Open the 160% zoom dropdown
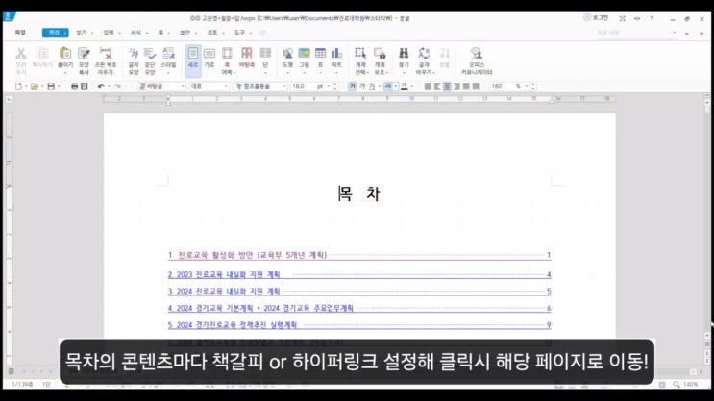714x401 pixels. pos(529,86)
